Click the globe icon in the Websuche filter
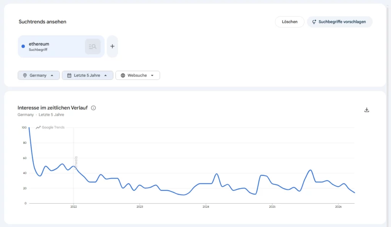The image size is (391, 227). pyautogui.click(x=123, y=75)
